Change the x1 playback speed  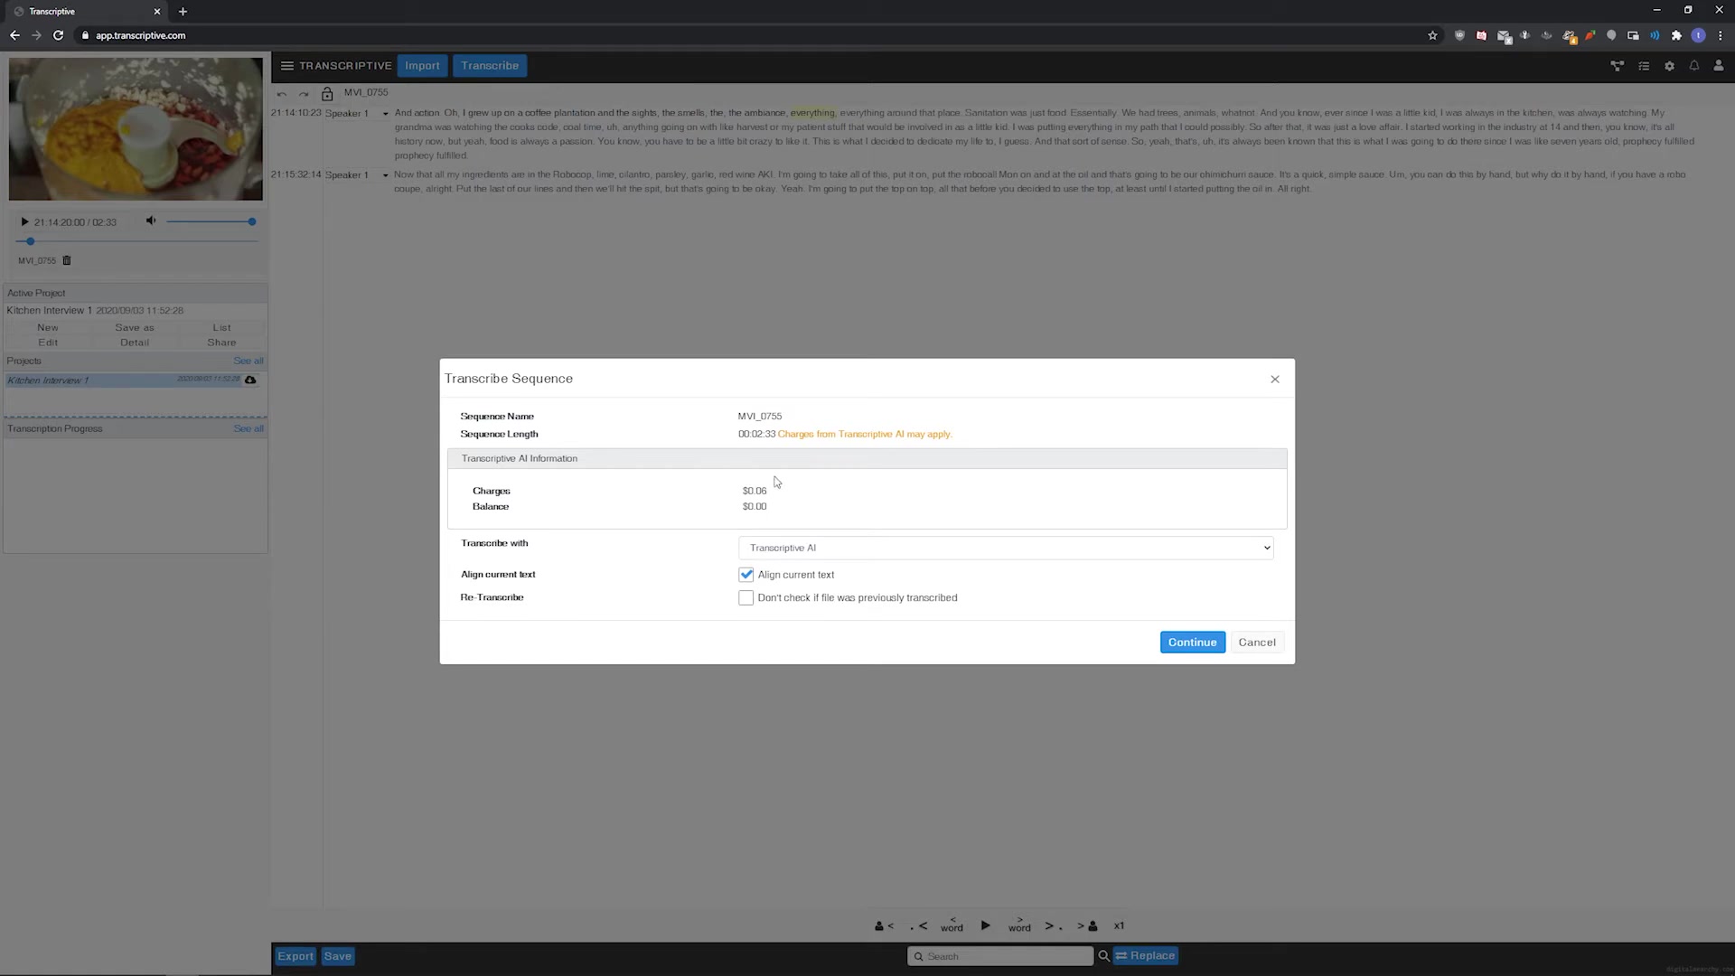pos(1119,926)
